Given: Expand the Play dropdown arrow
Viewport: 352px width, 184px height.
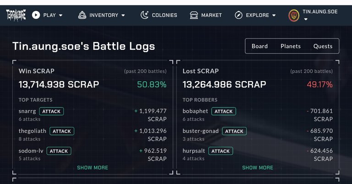Looking at the screenshot, I should point(60,15).
